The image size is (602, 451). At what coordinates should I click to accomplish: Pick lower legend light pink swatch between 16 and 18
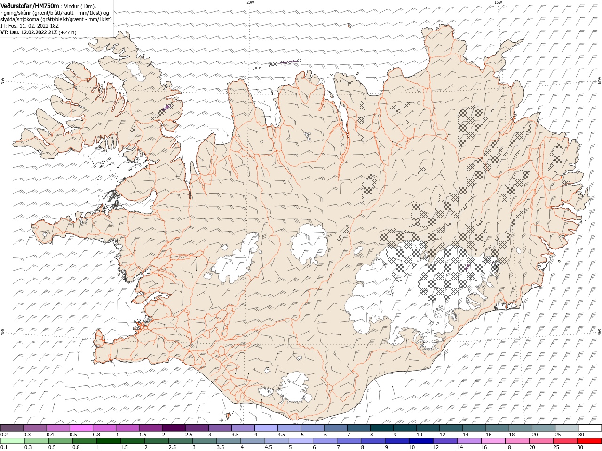pos(494,441)
